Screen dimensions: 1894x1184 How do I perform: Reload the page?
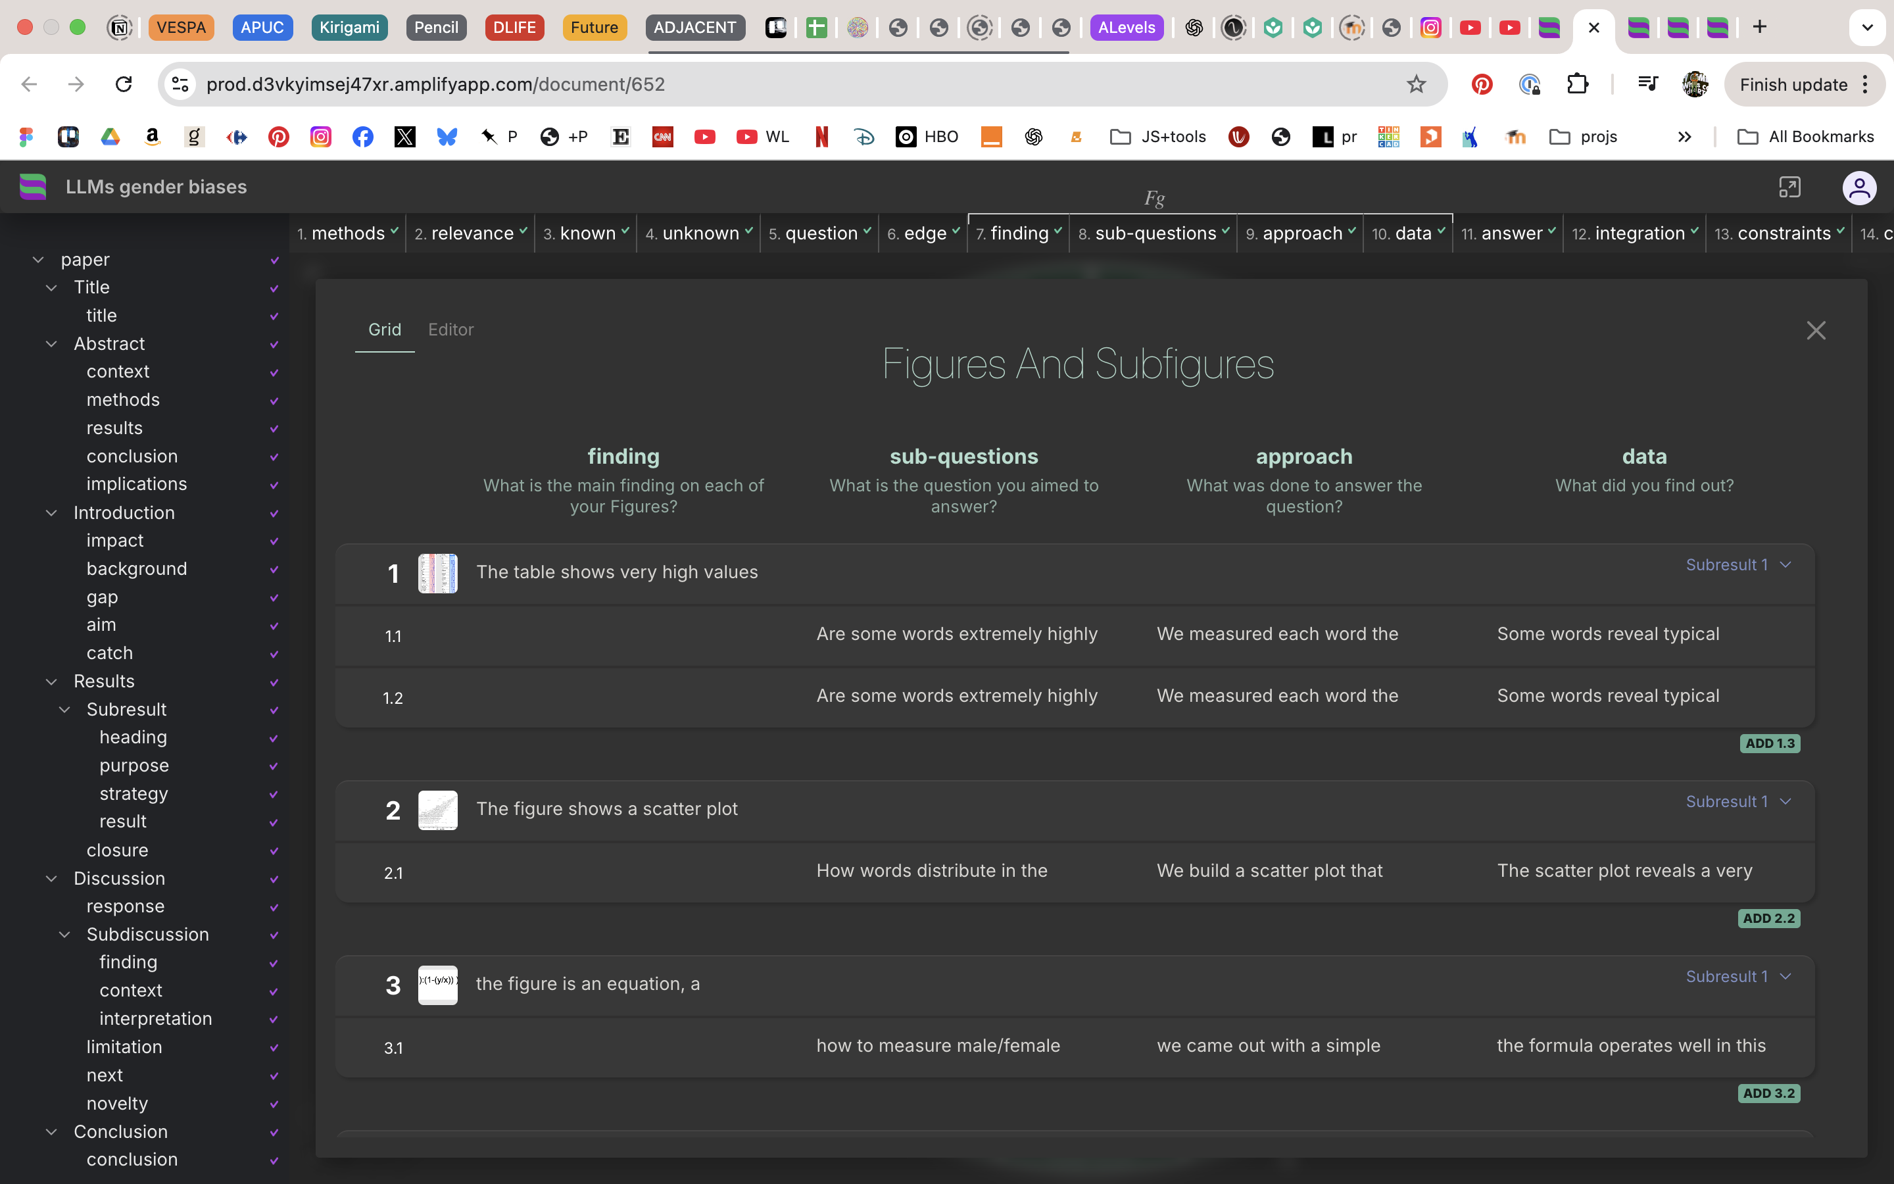[x=124, y=84]
